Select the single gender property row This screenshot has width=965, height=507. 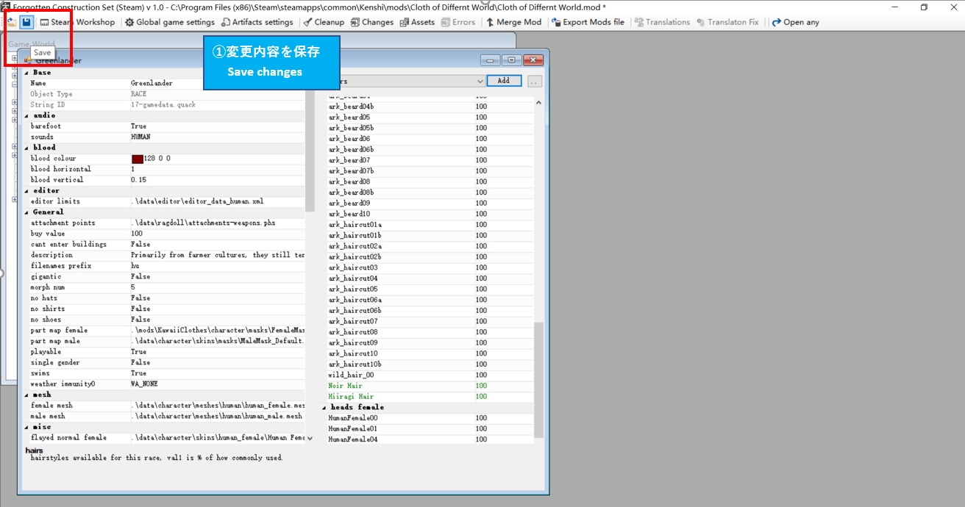[165, 363]
